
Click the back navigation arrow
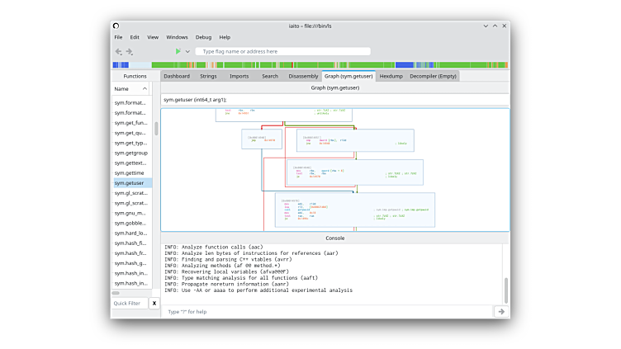117,51
